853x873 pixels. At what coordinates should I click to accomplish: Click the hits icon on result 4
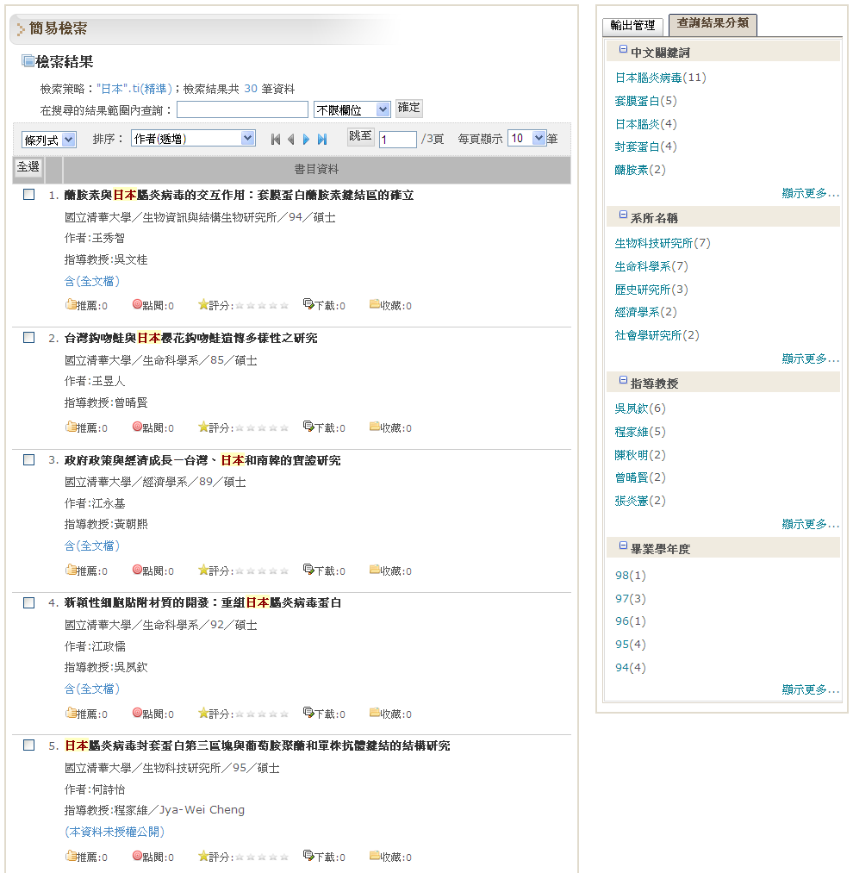click(137, 713)
